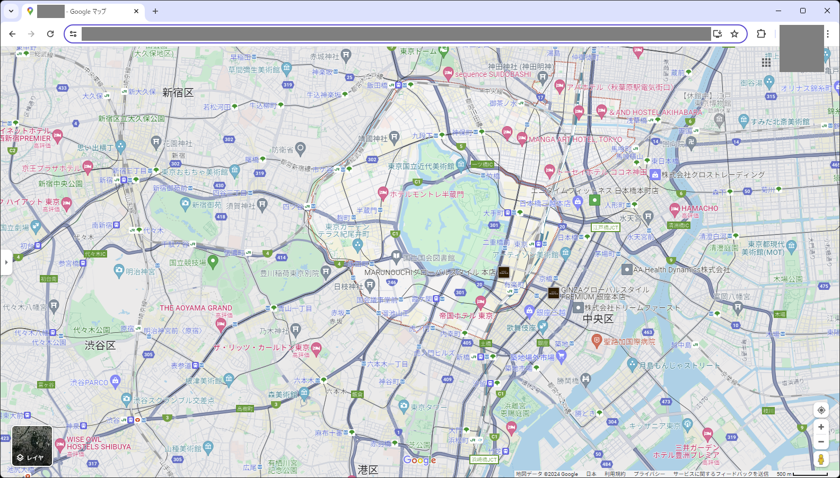Open the browser tab search dropdown
The image size is (840, 478).
[11, 11]
